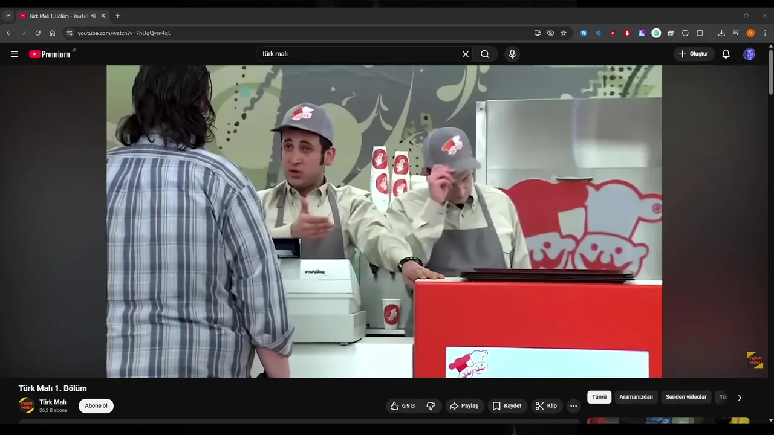Create a clip with Klip button
774x435 pixels.
[546, 406]
